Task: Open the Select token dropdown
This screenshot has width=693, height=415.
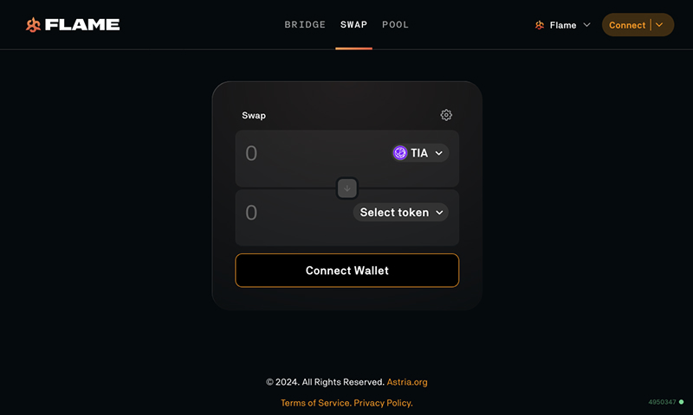Action: tap(401, 212)
